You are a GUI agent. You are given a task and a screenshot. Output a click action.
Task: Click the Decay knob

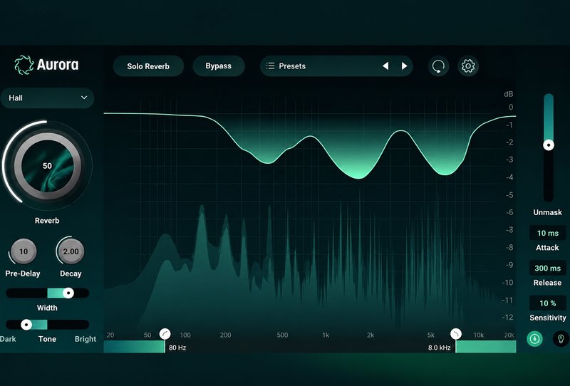coord(71,251)
